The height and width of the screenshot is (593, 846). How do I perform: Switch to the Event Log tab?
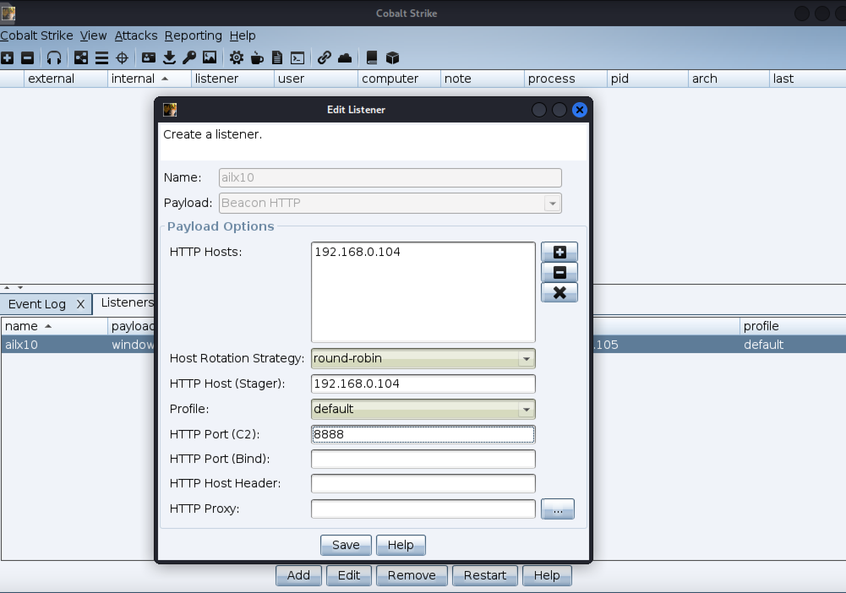37,304
